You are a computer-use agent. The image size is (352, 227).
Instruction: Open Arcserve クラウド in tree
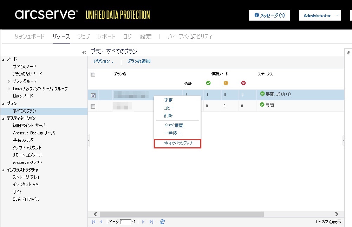(x=28, y=162)
